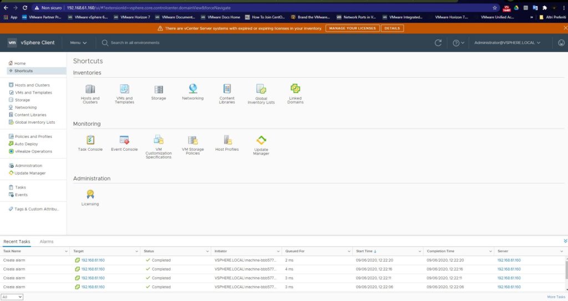The width and height of the screenshot is (568, 301).
Task: Open the All tasks filter combo box
Action: click(12, 297)
